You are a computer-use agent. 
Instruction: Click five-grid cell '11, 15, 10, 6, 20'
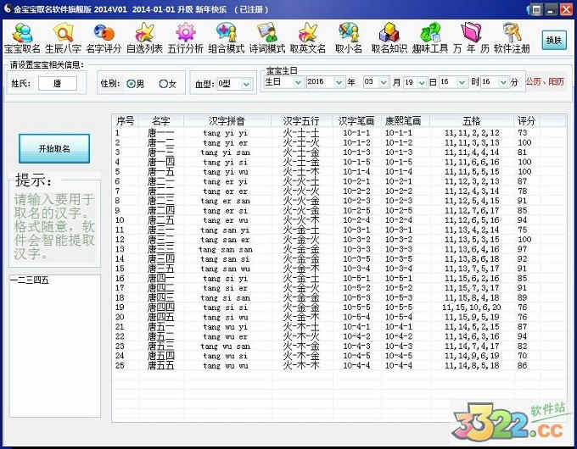(x=472, y=308)
